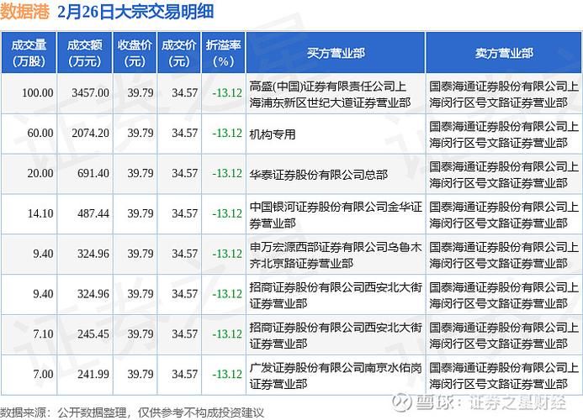Select the 广发证券南京水佑岗 buyer cell
The width and height of the screenshot is (583, 420).
(x=336, y=375)
